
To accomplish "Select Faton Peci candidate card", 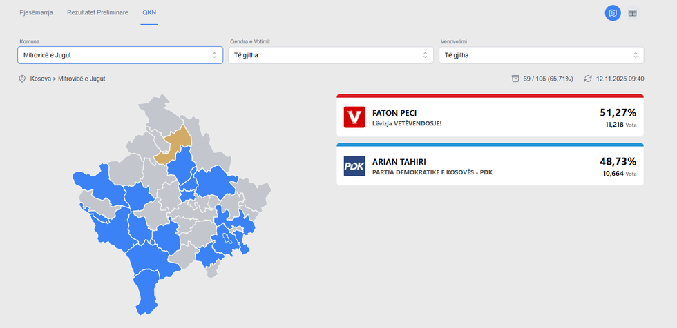I will (x=490, y=117).
